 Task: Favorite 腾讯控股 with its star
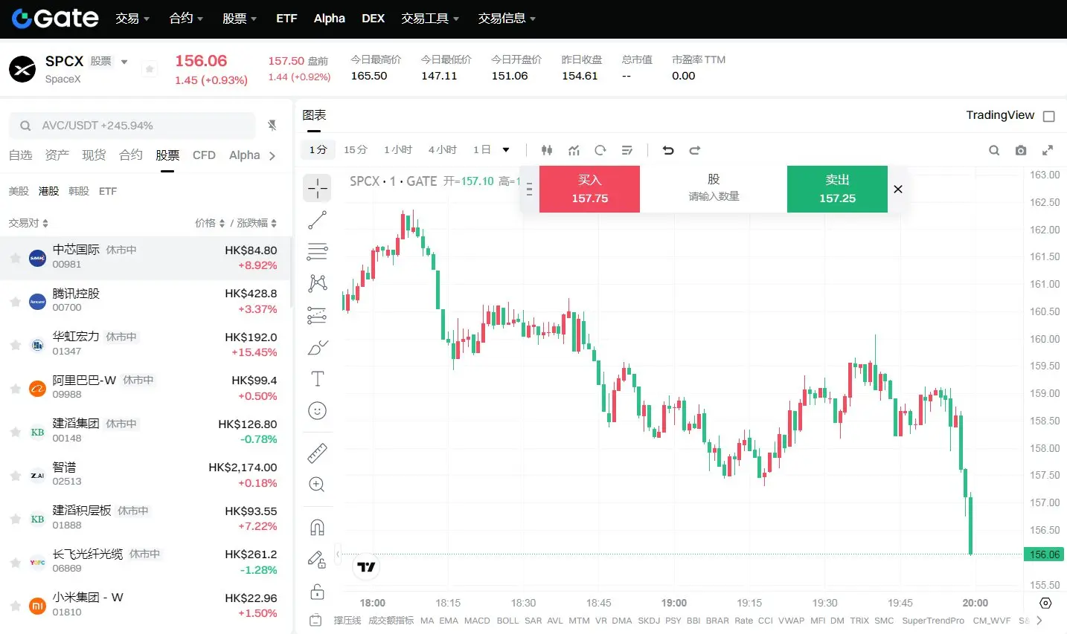(15, 301)
